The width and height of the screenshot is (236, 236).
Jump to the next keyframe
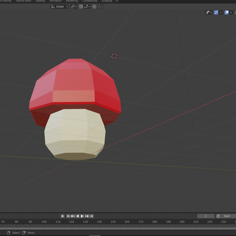(87, 216)
